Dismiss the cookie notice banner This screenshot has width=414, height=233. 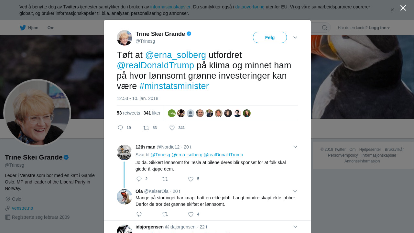[x=392, y=10]
